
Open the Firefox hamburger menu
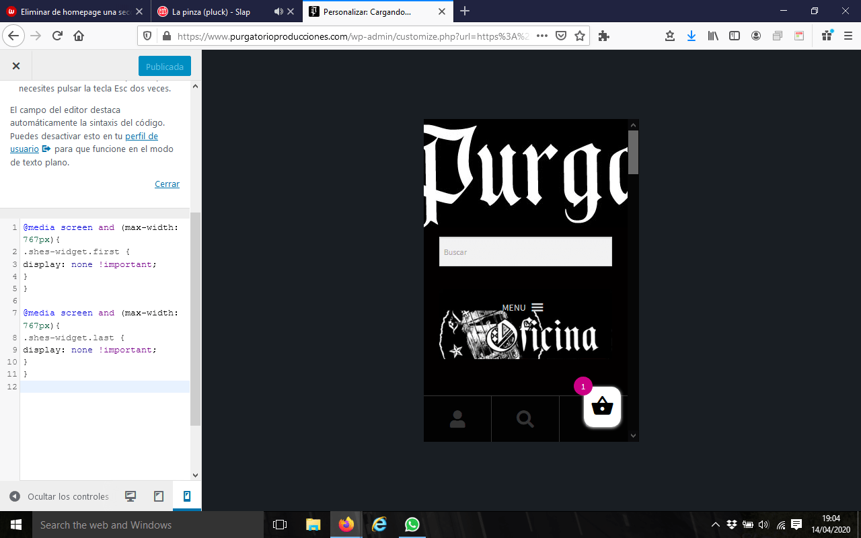pos(848,36)
